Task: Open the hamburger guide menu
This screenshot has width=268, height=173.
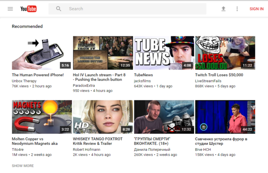Action: click(x=10, y=9)
